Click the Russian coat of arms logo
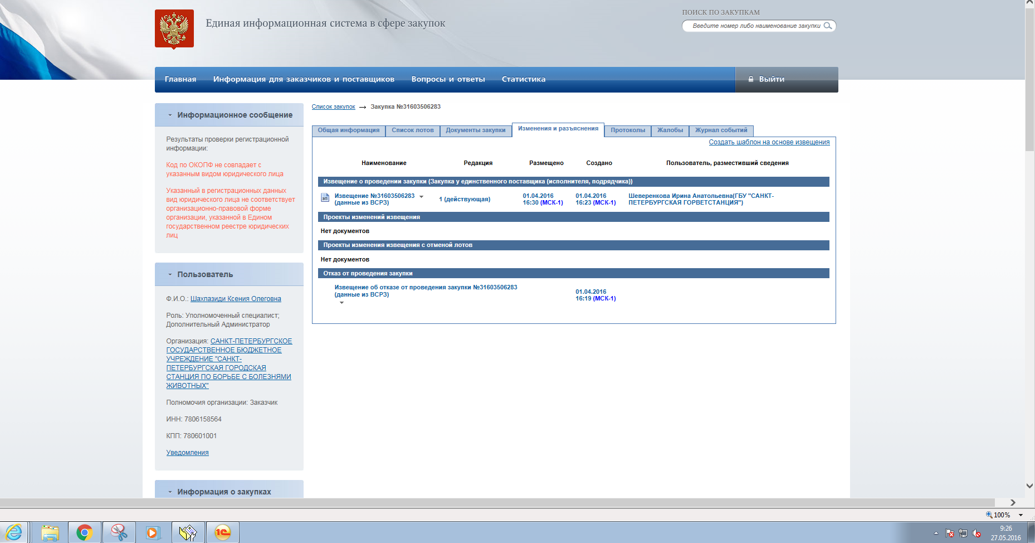Viewport: 1035px width, 543px height. 174,29
